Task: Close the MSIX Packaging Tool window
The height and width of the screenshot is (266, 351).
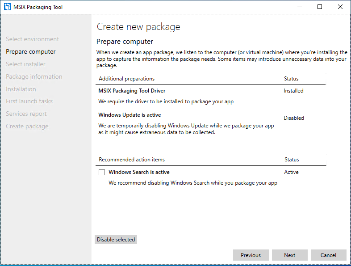Action: 340,7
